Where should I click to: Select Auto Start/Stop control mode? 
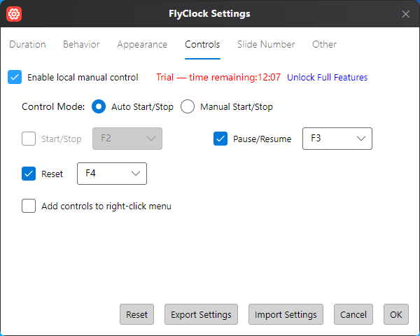pos(99,106)
